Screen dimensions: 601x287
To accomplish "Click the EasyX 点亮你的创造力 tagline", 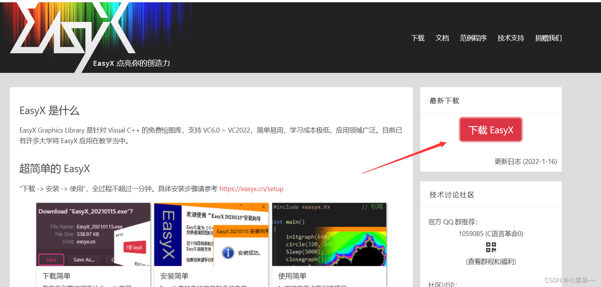I will click(x=132, y=63).
